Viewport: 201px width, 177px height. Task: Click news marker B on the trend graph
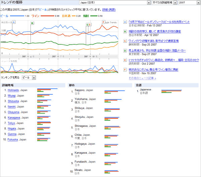click(x=32, y=23)
